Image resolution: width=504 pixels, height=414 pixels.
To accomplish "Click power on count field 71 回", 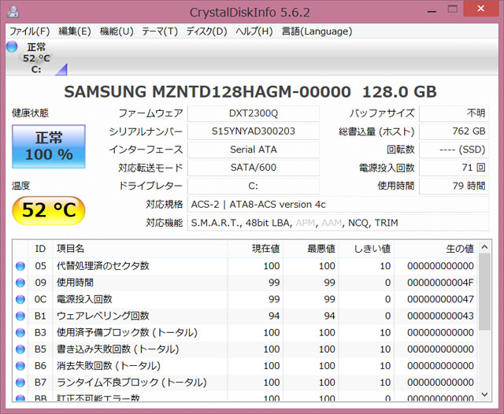I will 454,168.
